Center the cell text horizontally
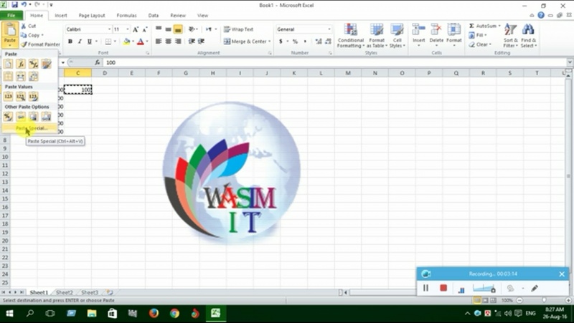The image size is (574, 323). [168, 42]
